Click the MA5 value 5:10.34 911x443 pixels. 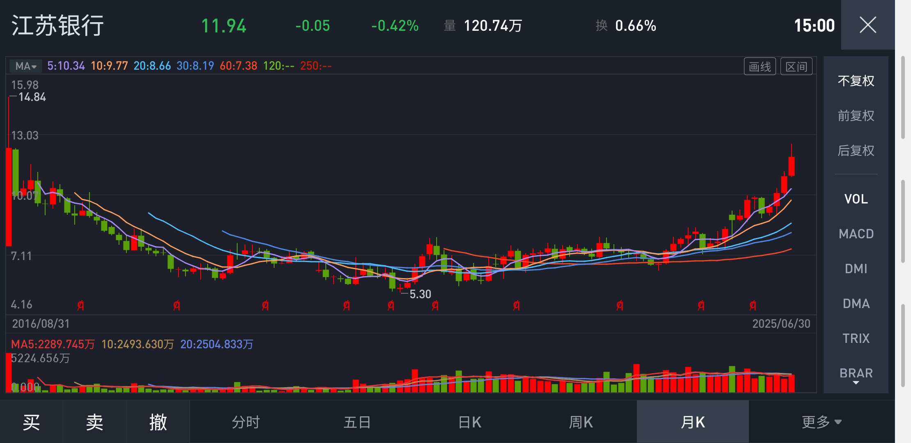tap(66, 66)
